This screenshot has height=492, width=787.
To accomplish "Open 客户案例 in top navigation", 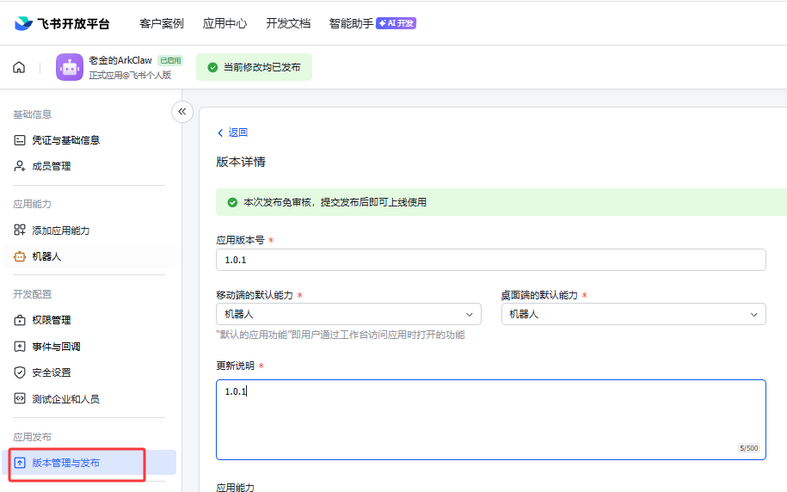I will tap(162, 23).
